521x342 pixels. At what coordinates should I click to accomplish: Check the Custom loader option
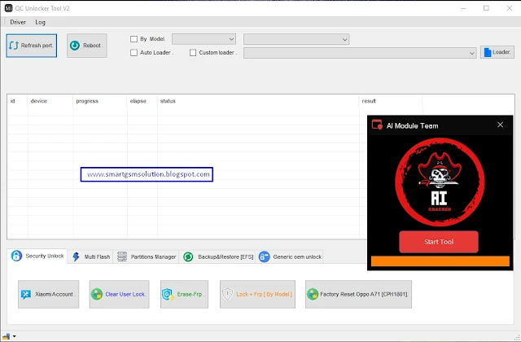(x=193, y=52)
